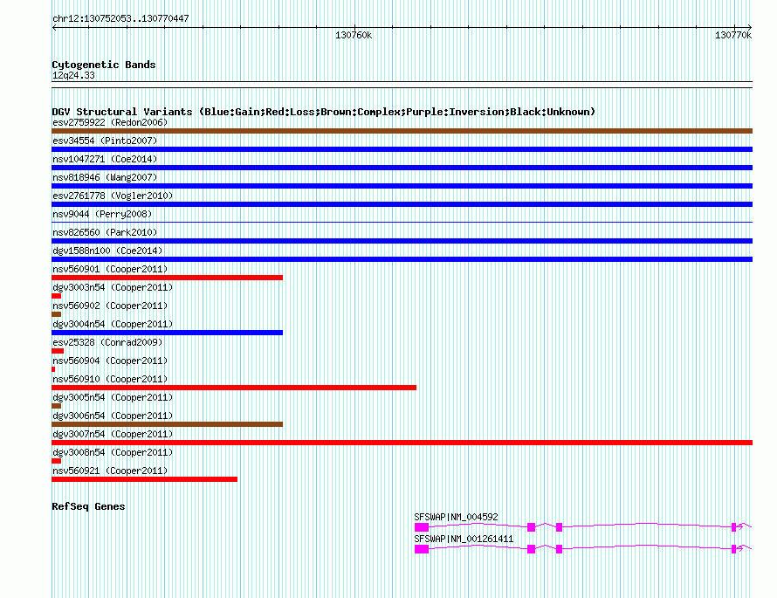Image resolution: width=777 pixels, height=598 pixels.
Task: Select the short red esv25328 loss bar
Action: click(58, 351)
